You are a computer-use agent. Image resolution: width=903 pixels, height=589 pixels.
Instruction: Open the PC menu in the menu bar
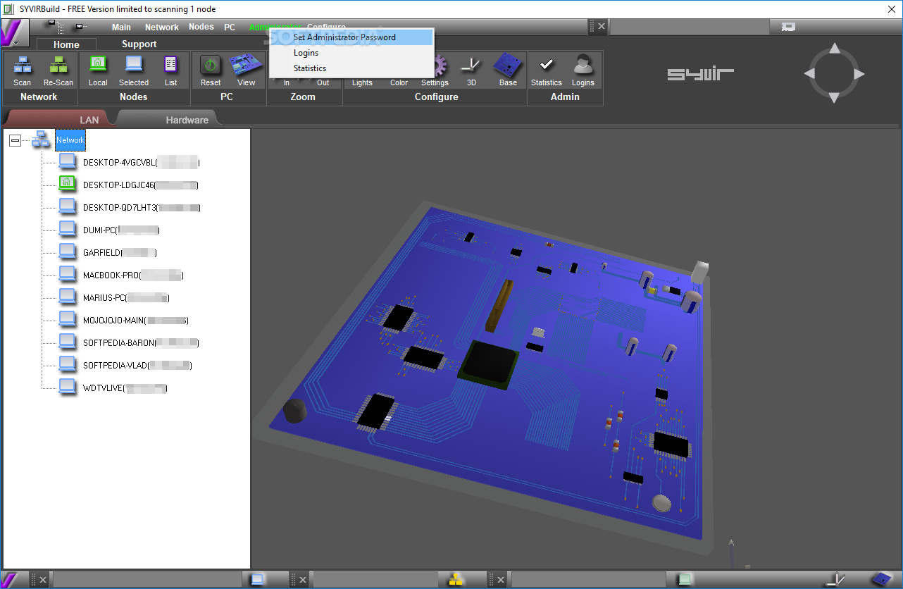230,27
